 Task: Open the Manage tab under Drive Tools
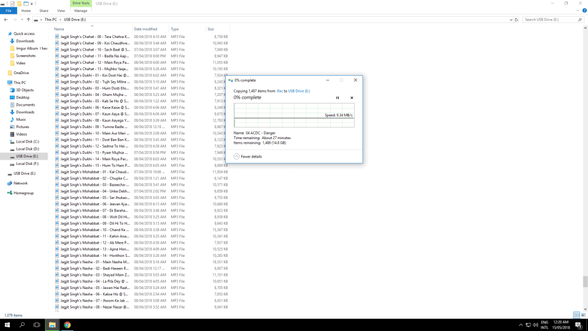(x=81, y=10)
